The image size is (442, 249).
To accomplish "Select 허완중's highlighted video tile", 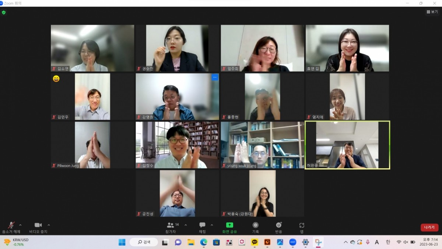I will (x=347, y=145).
